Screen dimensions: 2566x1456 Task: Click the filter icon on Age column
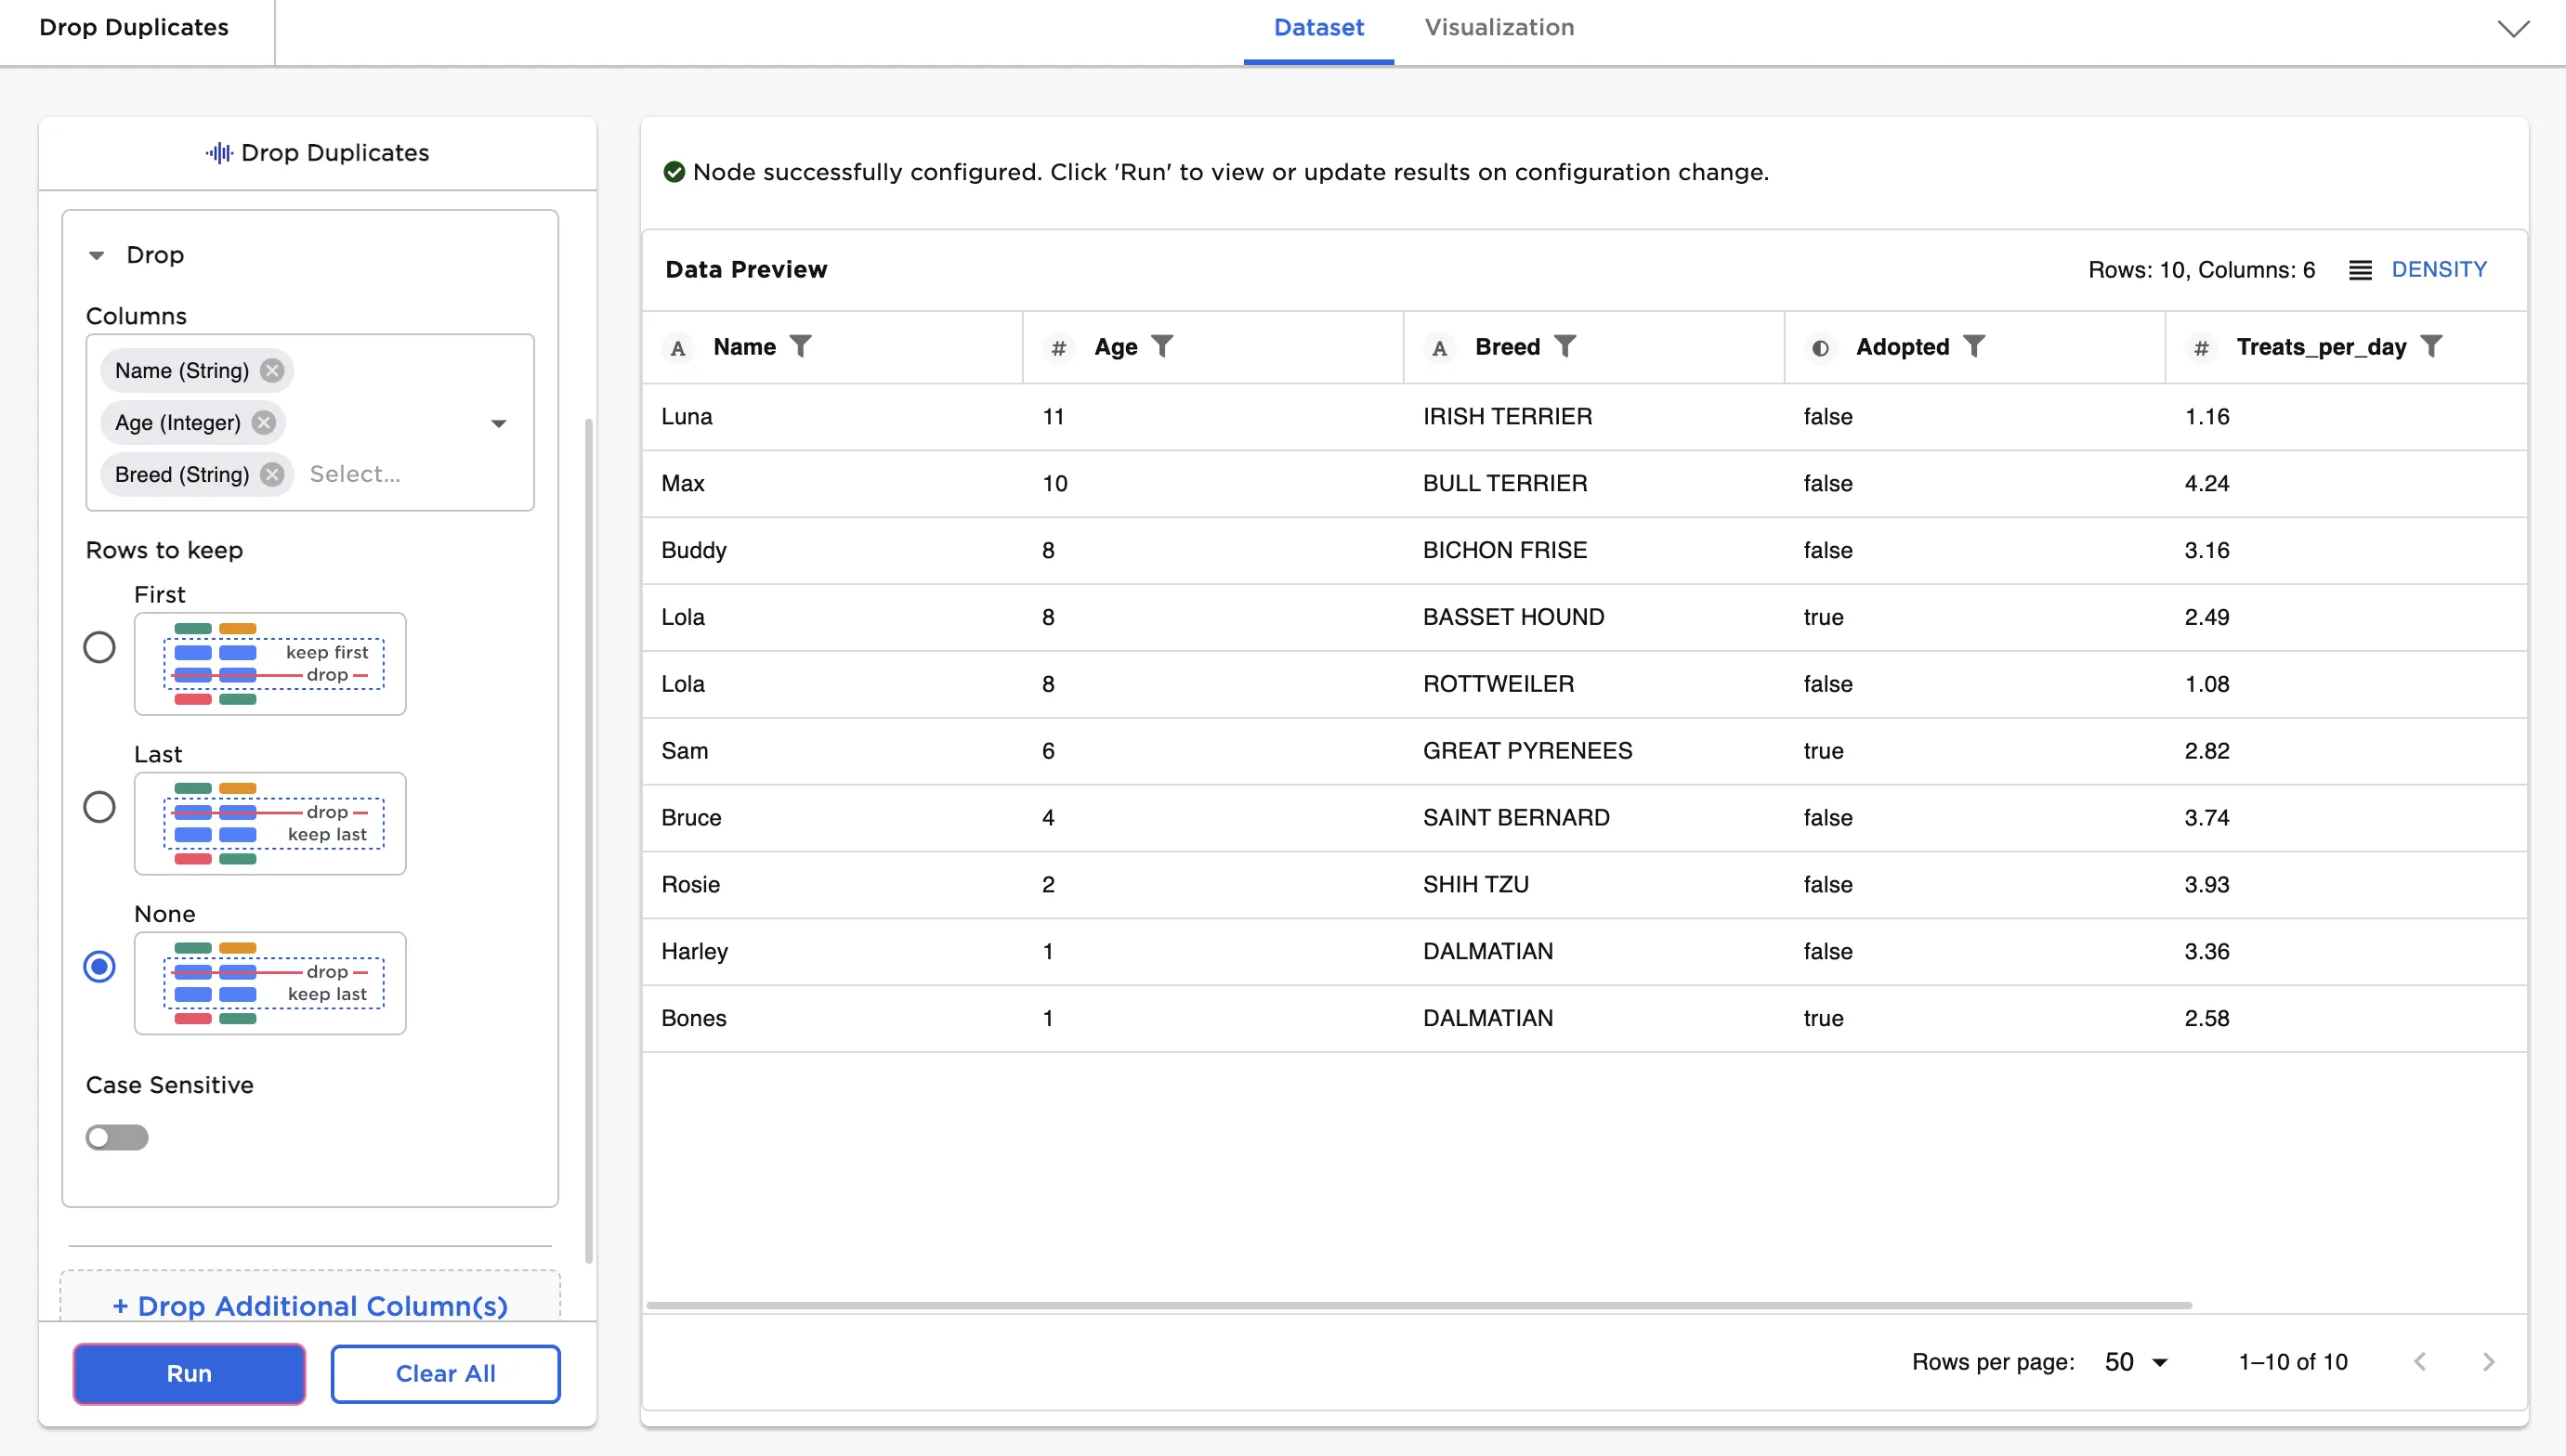click(x=1161, y=346)
